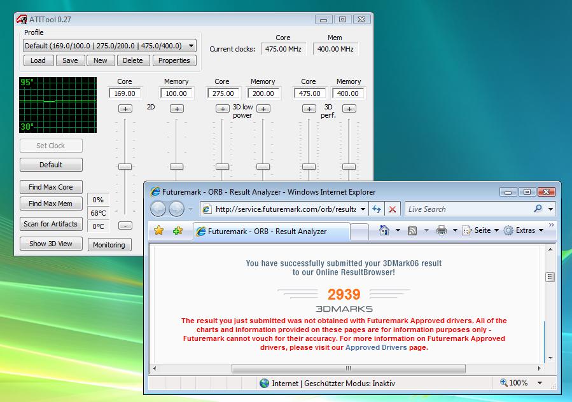Viewport: 572px width, 402px height.
Task: Click the Live Search box
Action: (x=469, y=209)
